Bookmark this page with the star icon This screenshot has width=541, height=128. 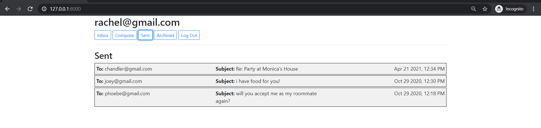coord(485,9)
